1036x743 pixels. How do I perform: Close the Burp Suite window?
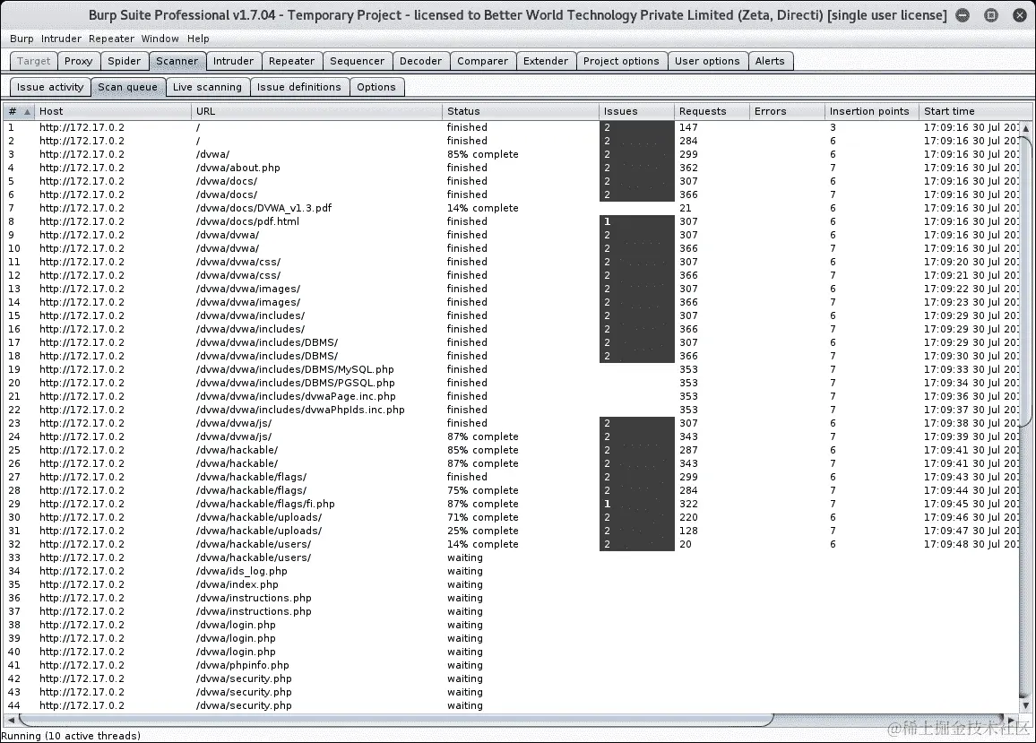pos(1020,14)
